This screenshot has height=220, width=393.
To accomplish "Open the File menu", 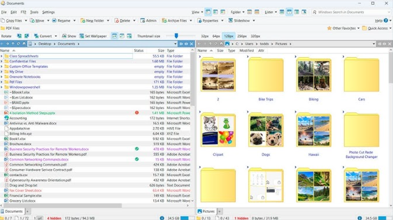I will pos(4,12).
